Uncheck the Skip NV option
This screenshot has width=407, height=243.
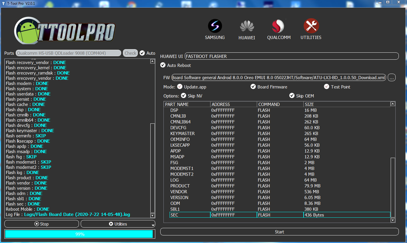pos(184,96)
